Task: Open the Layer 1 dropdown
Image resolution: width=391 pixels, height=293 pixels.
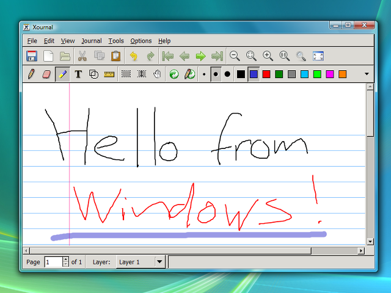Action: point(141,262)
